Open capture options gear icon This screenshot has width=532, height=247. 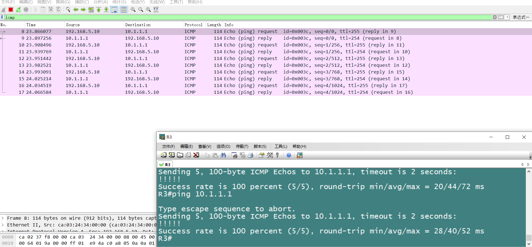[26, 10]
